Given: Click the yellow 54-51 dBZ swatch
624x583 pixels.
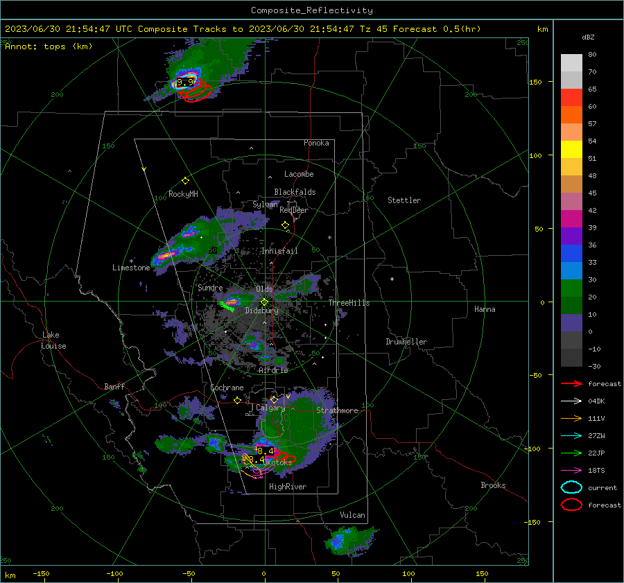Looking at the screenshot, I should click(x=571, y=150).
